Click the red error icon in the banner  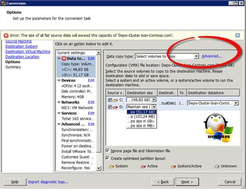pyautogui.click(x=6, y=36)
